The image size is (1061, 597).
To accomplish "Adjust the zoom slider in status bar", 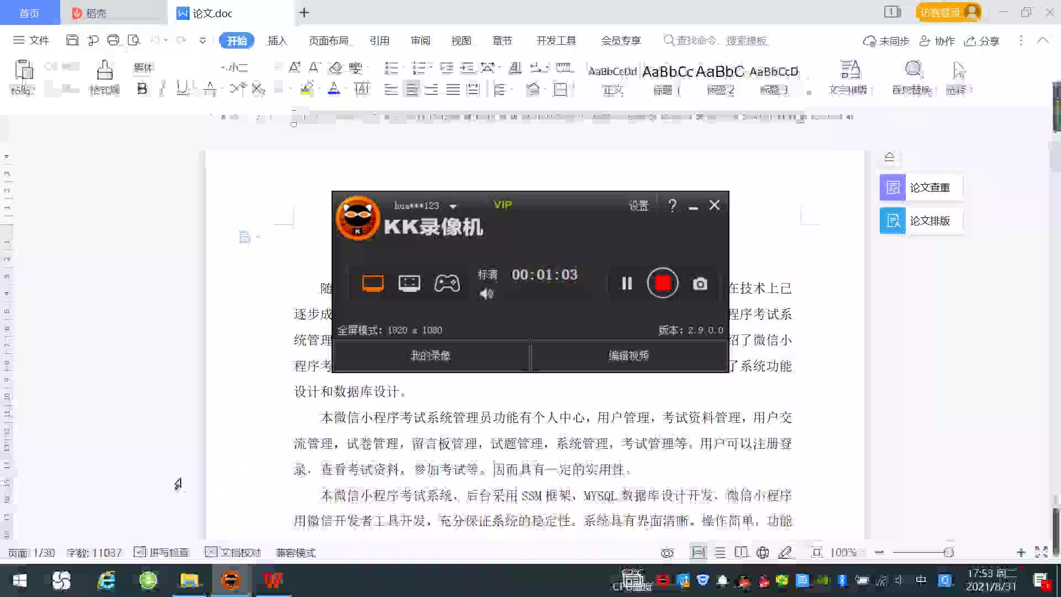I will click(x=948, y=552).
